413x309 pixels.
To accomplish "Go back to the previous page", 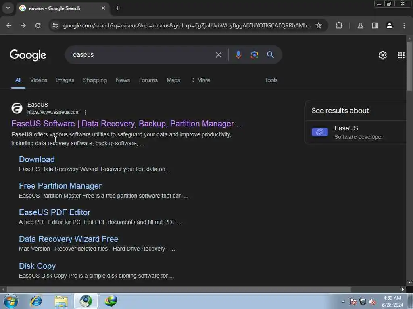I will click(9, 25).
